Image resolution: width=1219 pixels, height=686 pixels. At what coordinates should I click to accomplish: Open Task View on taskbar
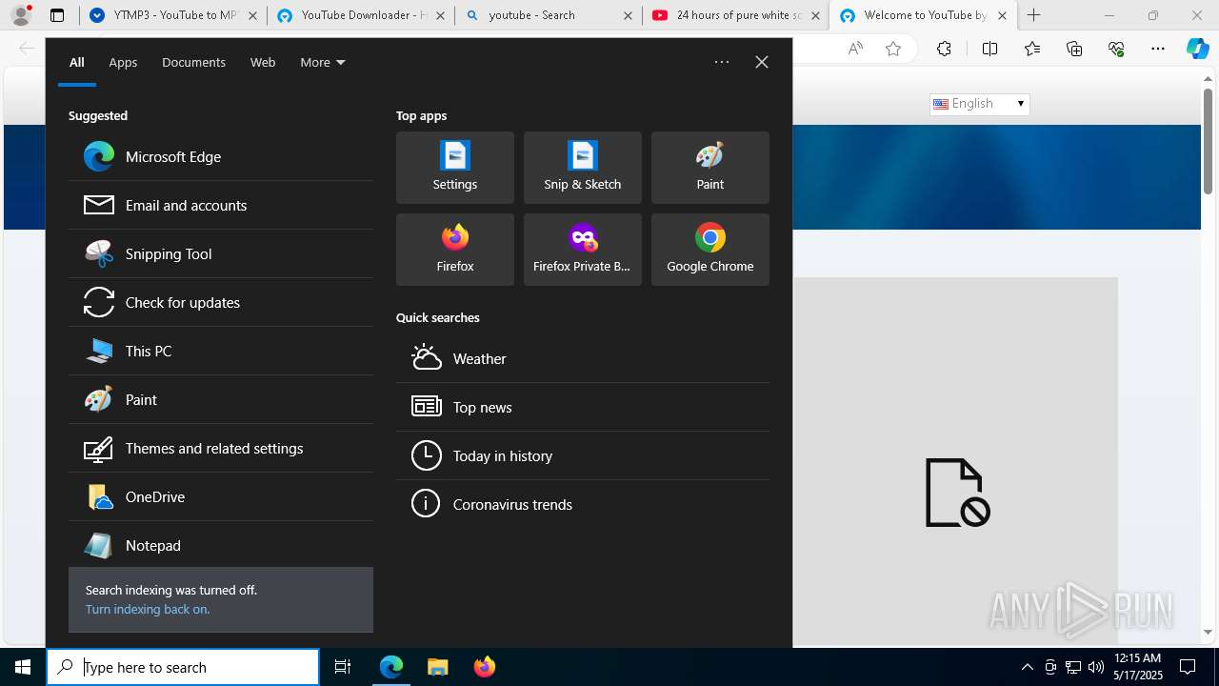click(343, 667)
